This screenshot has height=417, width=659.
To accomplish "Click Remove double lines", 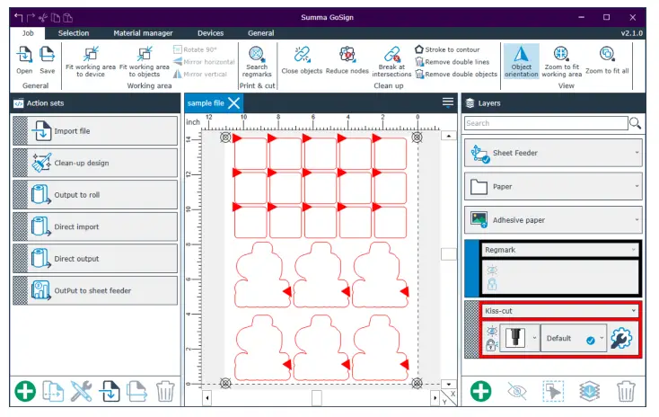I will click(x=453, y=62).
